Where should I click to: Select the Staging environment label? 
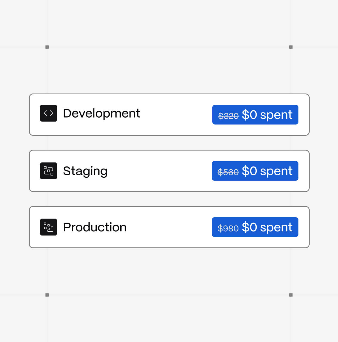click(x=85, y=171)
